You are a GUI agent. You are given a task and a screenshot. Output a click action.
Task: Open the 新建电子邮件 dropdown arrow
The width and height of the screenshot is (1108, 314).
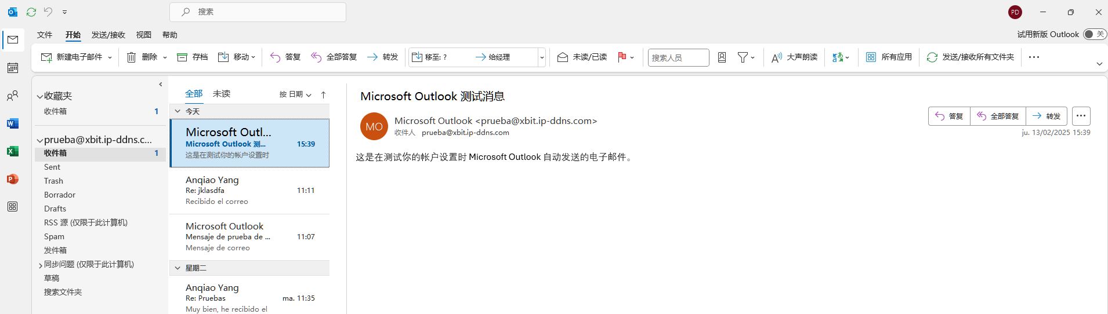click(110, 57)
